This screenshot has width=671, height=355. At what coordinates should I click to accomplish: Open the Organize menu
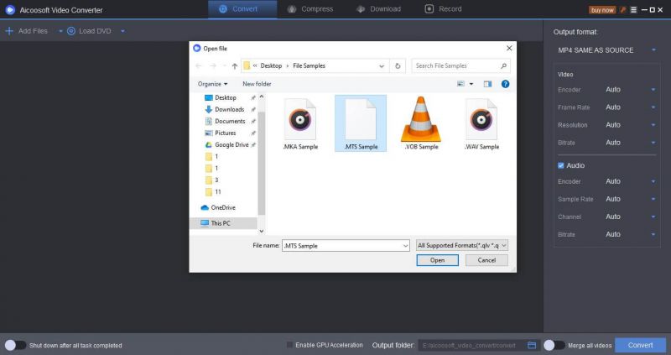[213, 84]
